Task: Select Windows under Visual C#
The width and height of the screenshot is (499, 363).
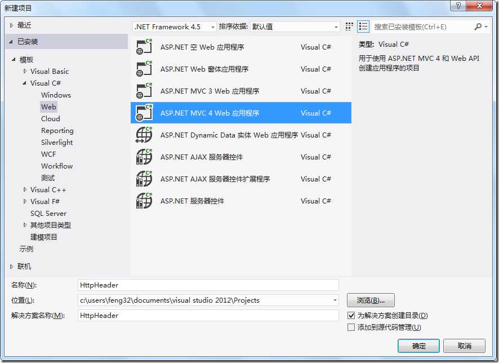Action: [x=56, y=95]
